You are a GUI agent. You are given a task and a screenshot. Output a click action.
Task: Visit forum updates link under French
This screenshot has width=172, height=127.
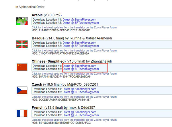coord(74,120)
